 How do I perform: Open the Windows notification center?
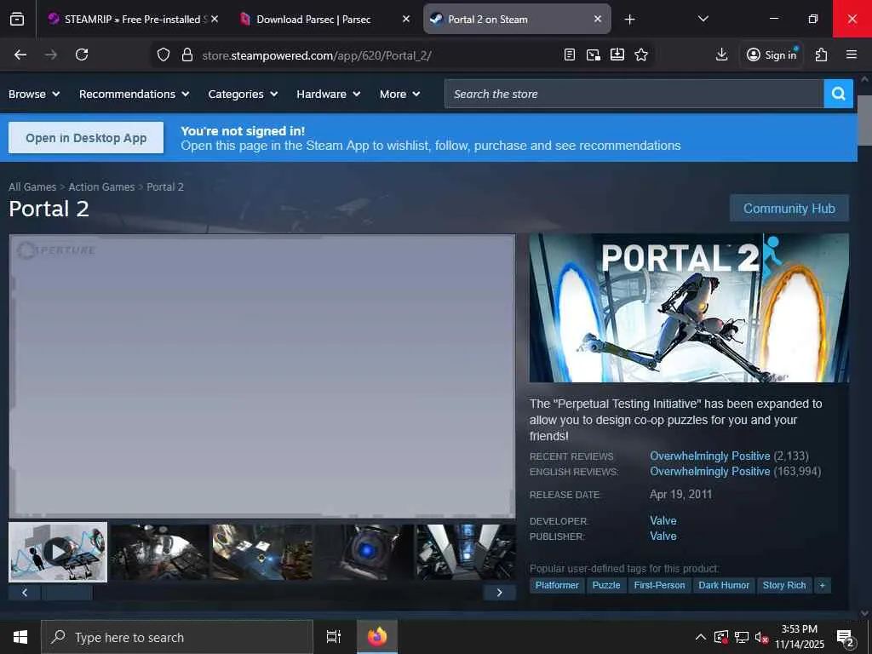click(846, 638)
